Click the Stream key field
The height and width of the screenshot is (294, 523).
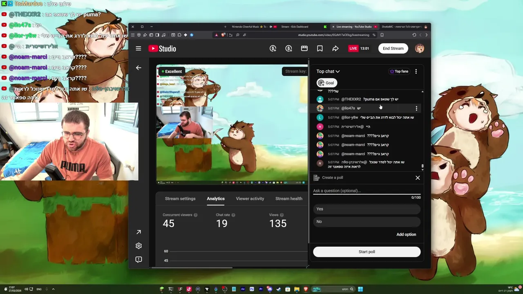point(295,71)
